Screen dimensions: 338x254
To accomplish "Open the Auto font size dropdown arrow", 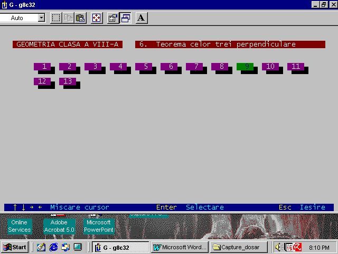I will point(41,17).
